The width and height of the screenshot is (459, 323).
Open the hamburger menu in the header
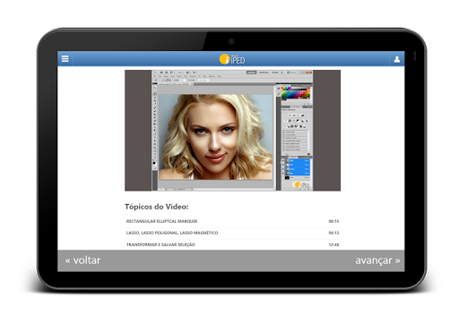65,59
